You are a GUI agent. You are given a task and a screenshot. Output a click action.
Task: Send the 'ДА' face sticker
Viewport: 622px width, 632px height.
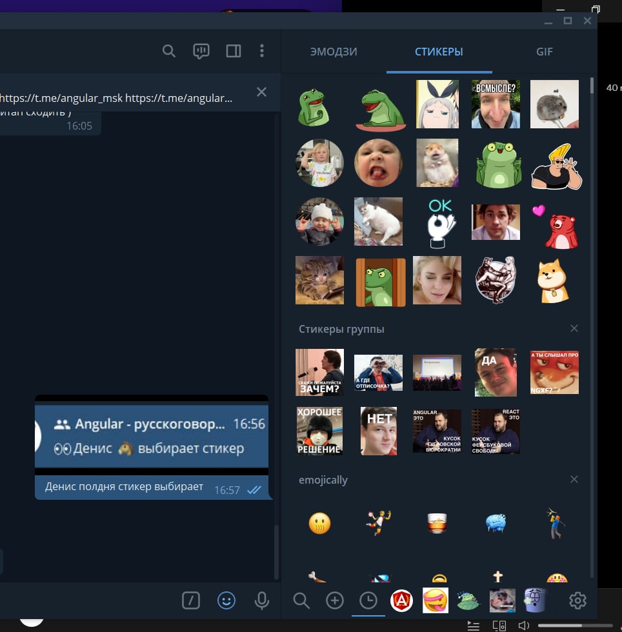click(496, 373)
